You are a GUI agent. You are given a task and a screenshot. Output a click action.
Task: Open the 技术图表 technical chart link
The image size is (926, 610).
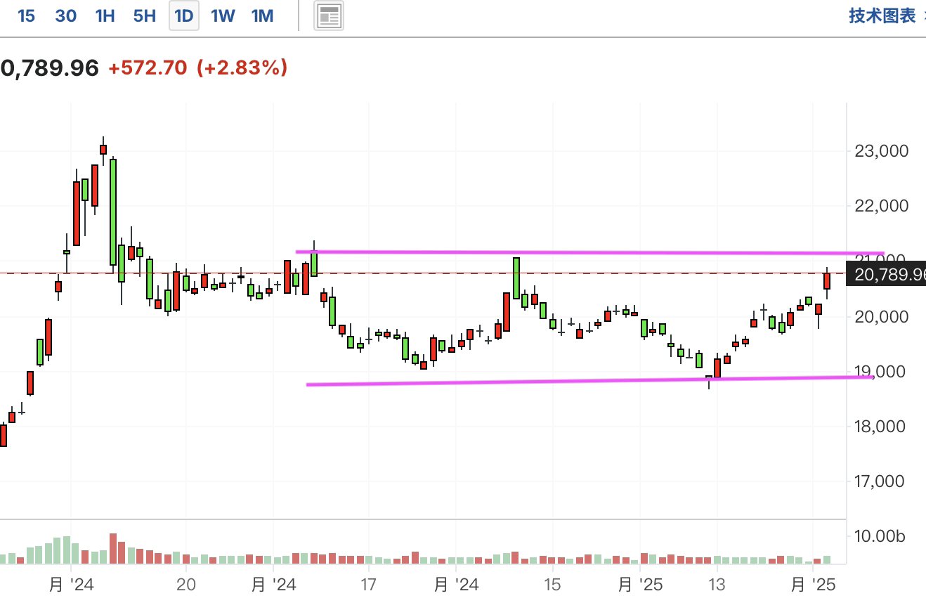[882, 15]
